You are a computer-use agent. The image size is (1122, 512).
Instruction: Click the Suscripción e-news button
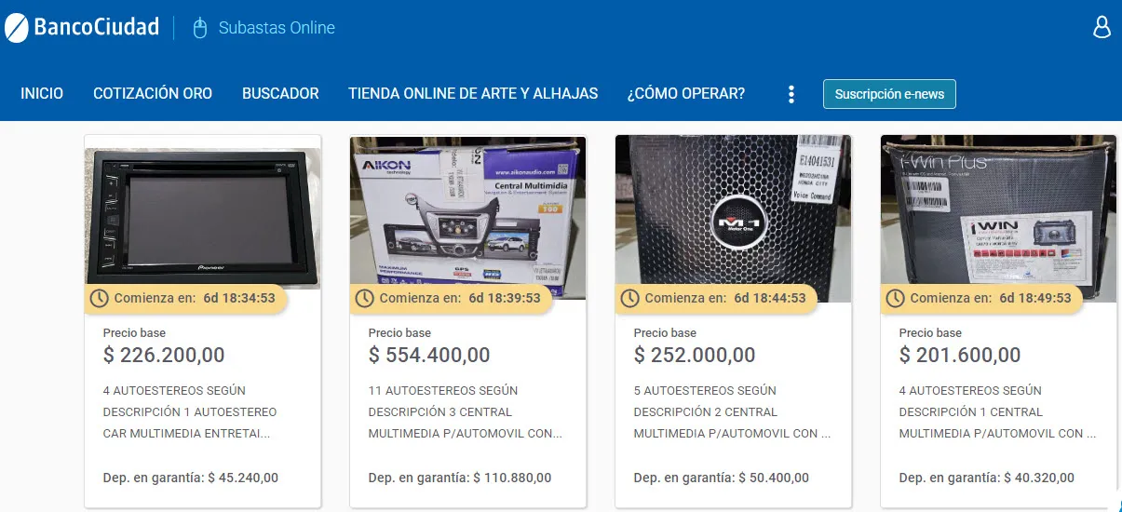[889, 94]
